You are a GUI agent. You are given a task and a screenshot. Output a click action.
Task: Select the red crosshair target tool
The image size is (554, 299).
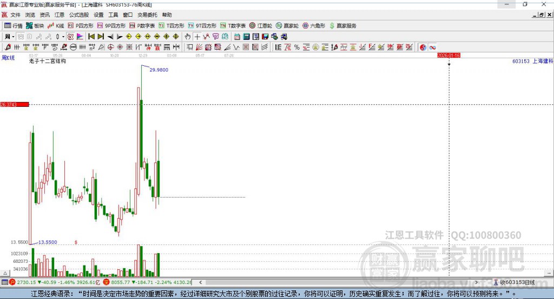pos(110,47)
